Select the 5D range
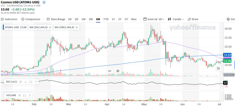Viewport: 235px width, 107px height. [77, 19]
